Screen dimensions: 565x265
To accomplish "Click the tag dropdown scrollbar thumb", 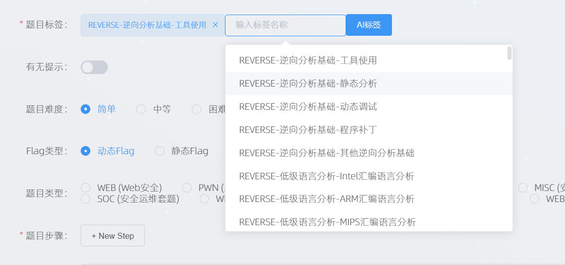I will [510, 53].
